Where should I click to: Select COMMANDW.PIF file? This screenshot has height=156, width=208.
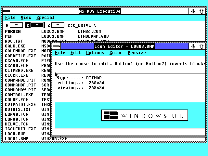20,90
